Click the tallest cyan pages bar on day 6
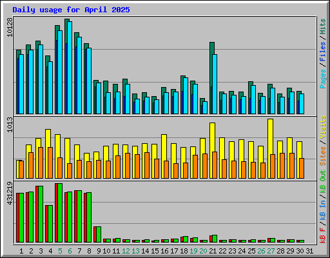 tap(70, 68)
